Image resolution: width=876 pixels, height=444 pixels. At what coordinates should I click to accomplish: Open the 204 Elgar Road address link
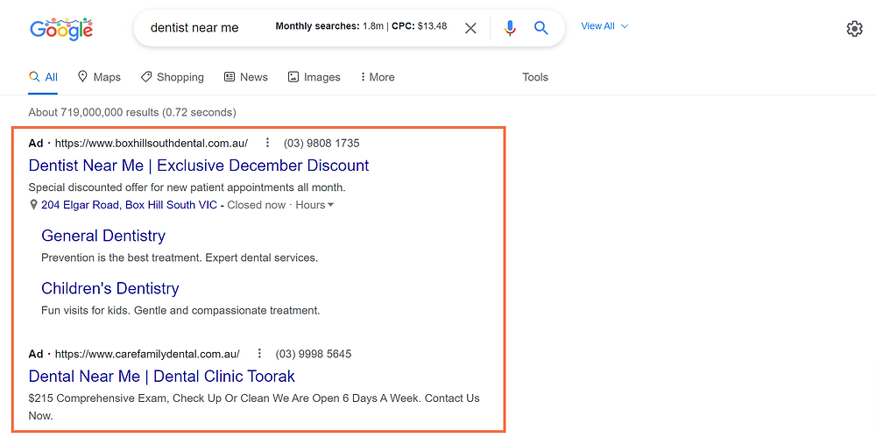coord(129,205)
